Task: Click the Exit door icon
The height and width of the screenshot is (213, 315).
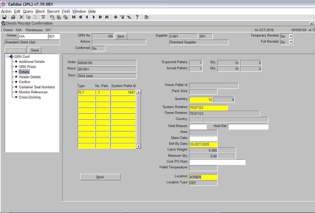Action: pos(147,17)
